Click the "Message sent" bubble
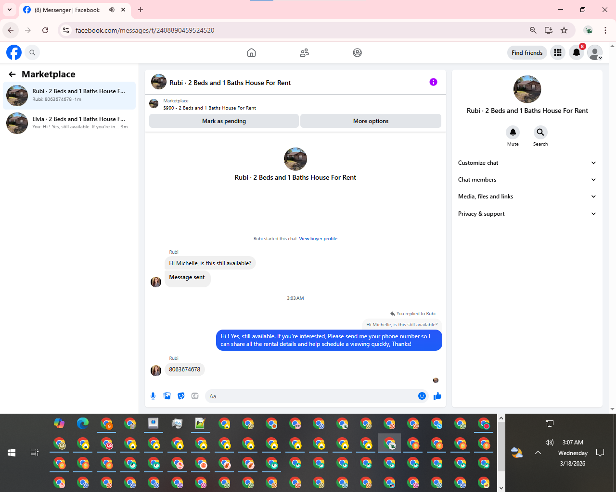Screen dimensions: 616x492 pos(187,278)
